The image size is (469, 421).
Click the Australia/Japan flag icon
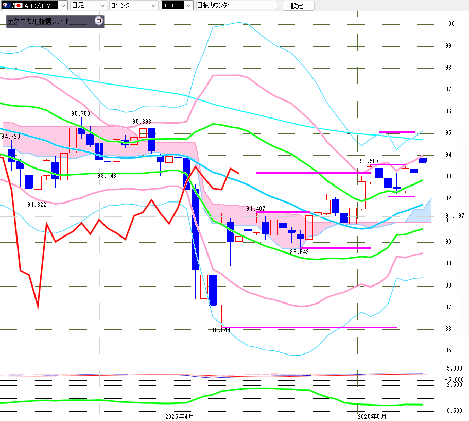12,5
